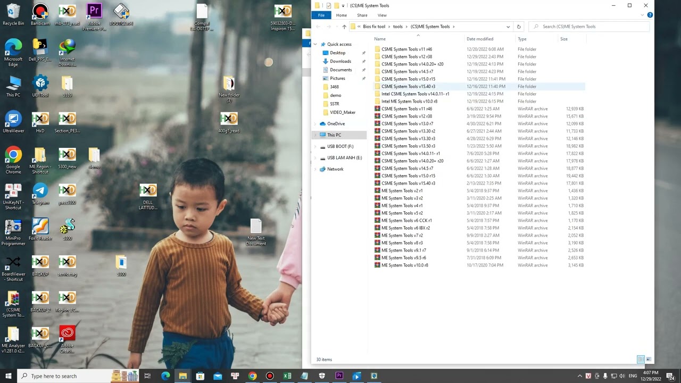
Task: Open Task View on the taskbar
Action: 147,376
